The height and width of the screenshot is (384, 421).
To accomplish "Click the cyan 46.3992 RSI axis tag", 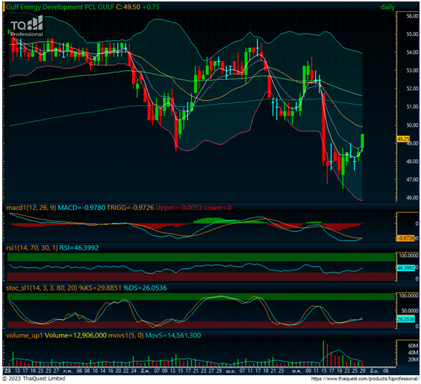I will click(x=405, y=268).
